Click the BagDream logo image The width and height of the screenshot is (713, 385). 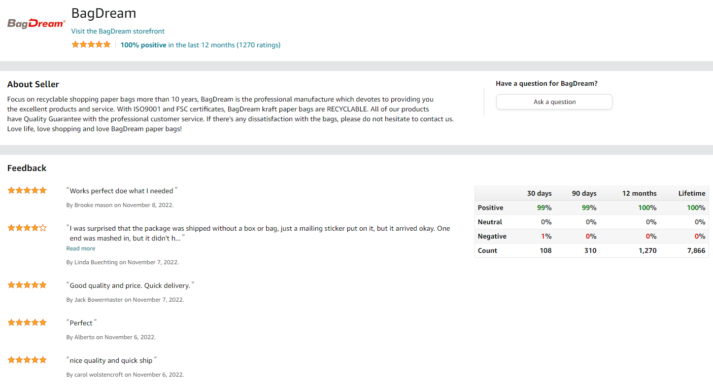tap(36, 23)
